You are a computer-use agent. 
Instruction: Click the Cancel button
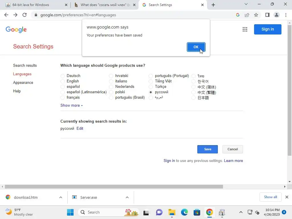point(233,149)
